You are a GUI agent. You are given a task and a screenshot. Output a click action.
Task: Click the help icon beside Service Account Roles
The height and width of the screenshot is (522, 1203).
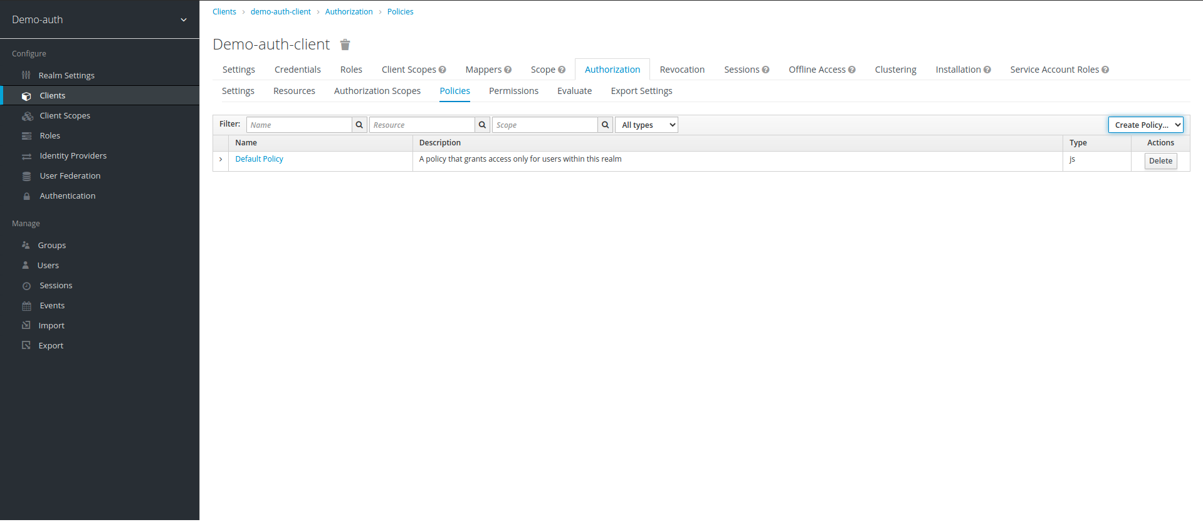click(1105, 70)
